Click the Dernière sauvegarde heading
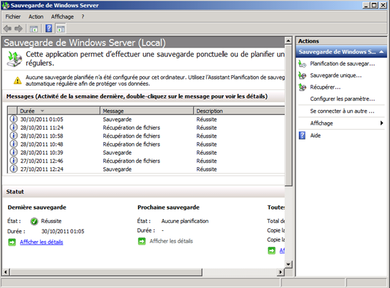The width and height of the screenshot is (390, 288). point(37,208)
